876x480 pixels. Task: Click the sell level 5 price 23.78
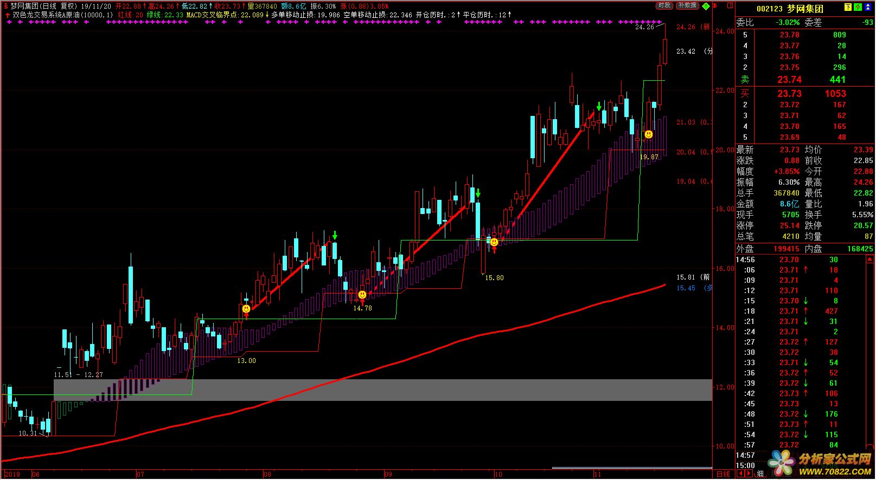(790, 35)
